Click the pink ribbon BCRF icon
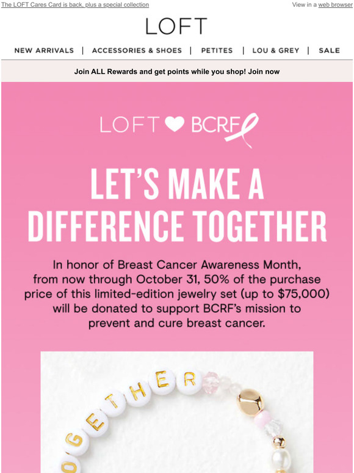 (x=242, y=130)
